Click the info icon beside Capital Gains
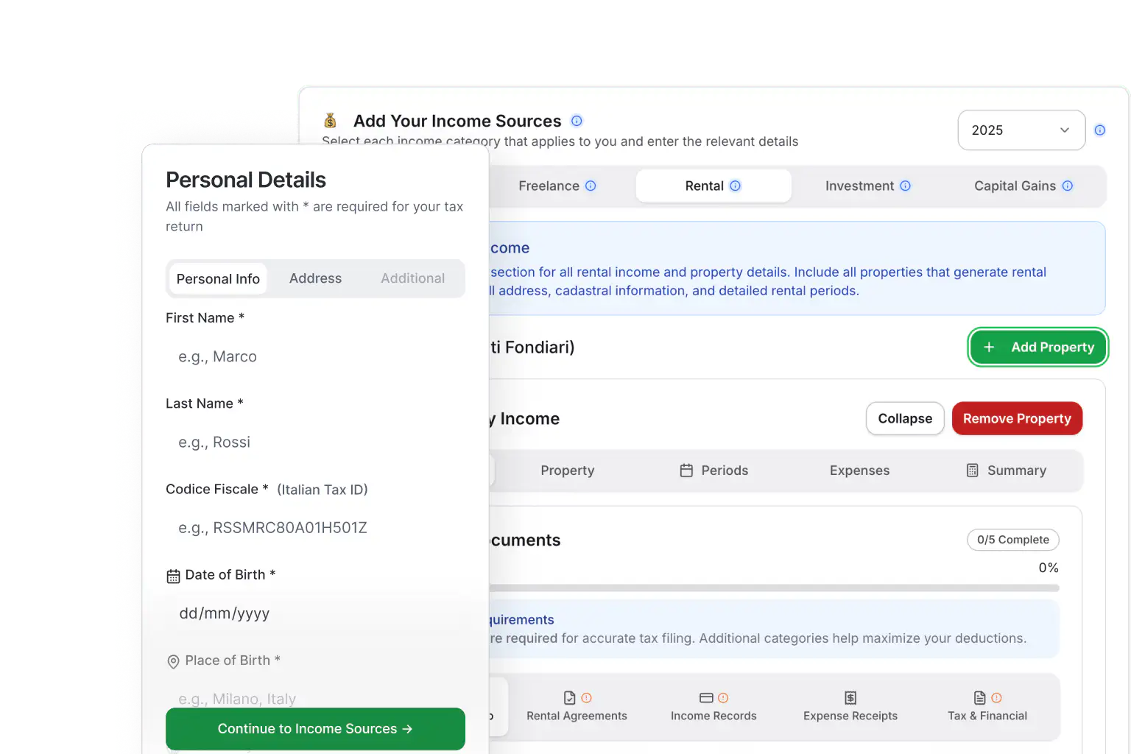Image resolution: width=1131 pixels, height=754 pixels. tap(1068, 186)
